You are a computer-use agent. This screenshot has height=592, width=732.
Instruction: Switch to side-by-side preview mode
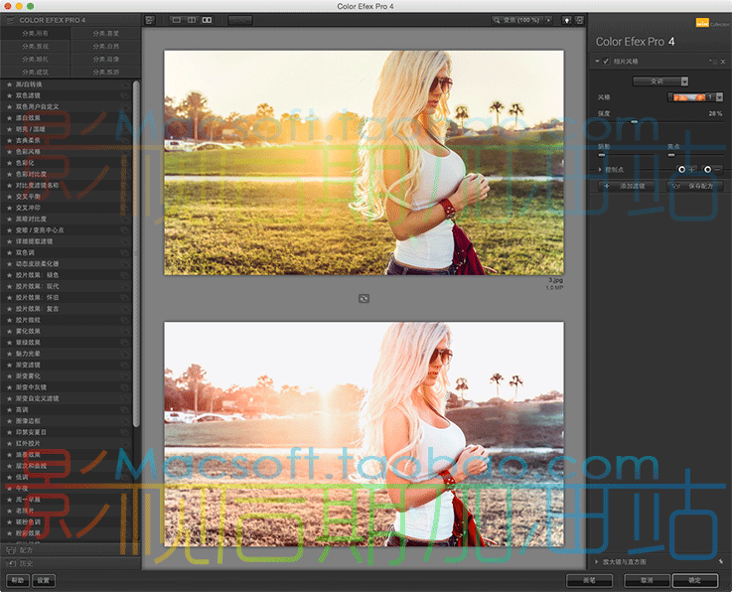pyautogui.click(x=207, y=20)
